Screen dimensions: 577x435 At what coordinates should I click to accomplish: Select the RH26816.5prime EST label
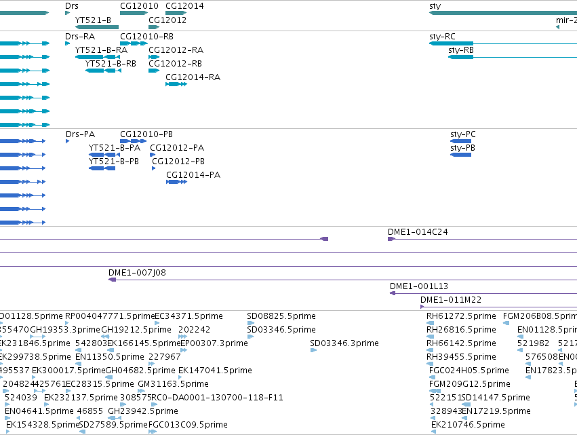(x=461, y=330)
